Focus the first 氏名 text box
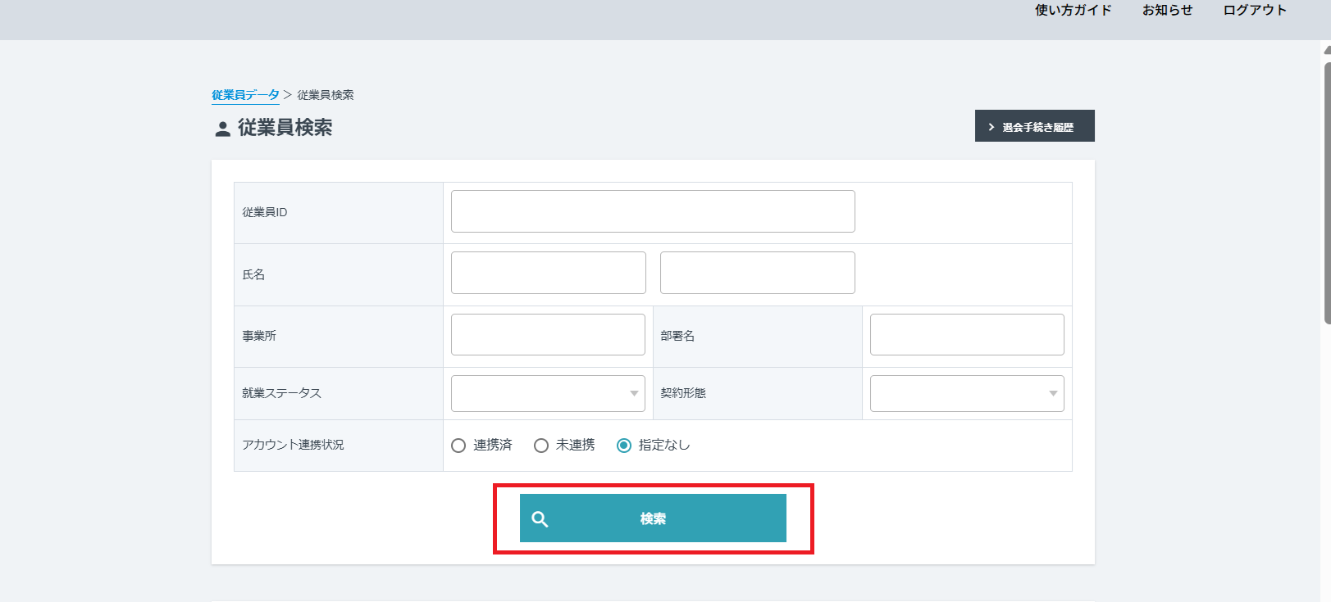This screenshot has height=602, width=1331. tap(548, 273)
